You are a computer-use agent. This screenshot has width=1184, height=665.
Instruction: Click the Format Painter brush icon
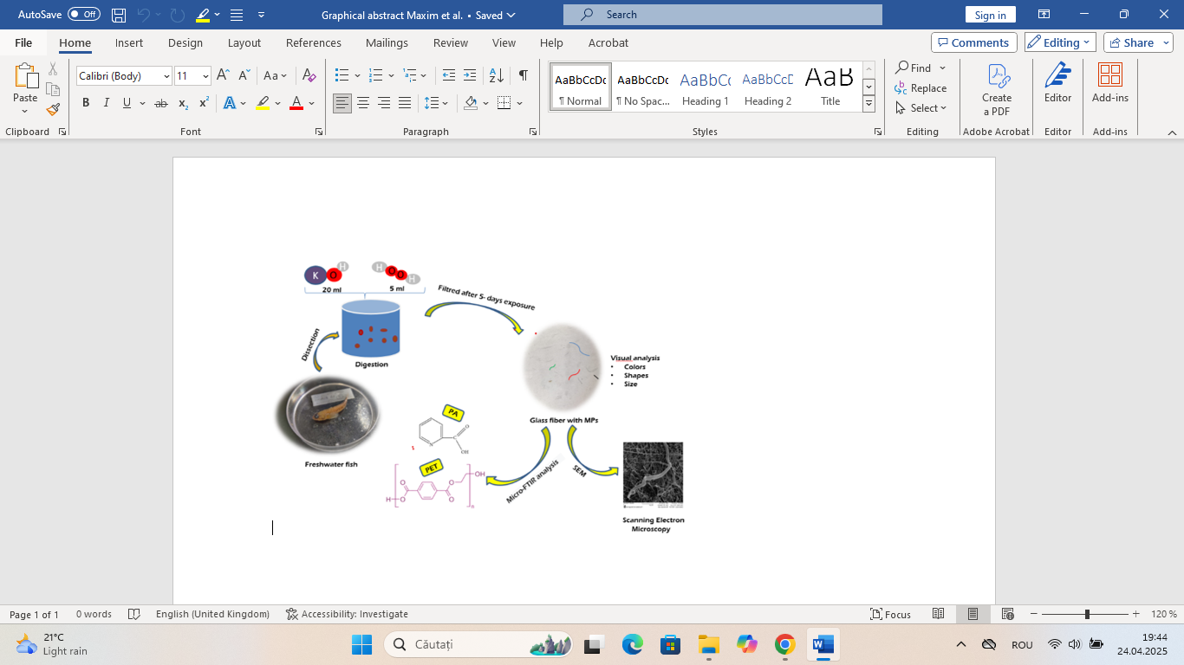(x=53, y=109)
